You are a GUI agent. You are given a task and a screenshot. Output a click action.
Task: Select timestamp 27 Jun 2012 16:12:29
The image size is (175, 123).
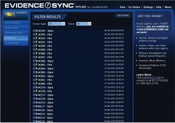coord(114,65)
